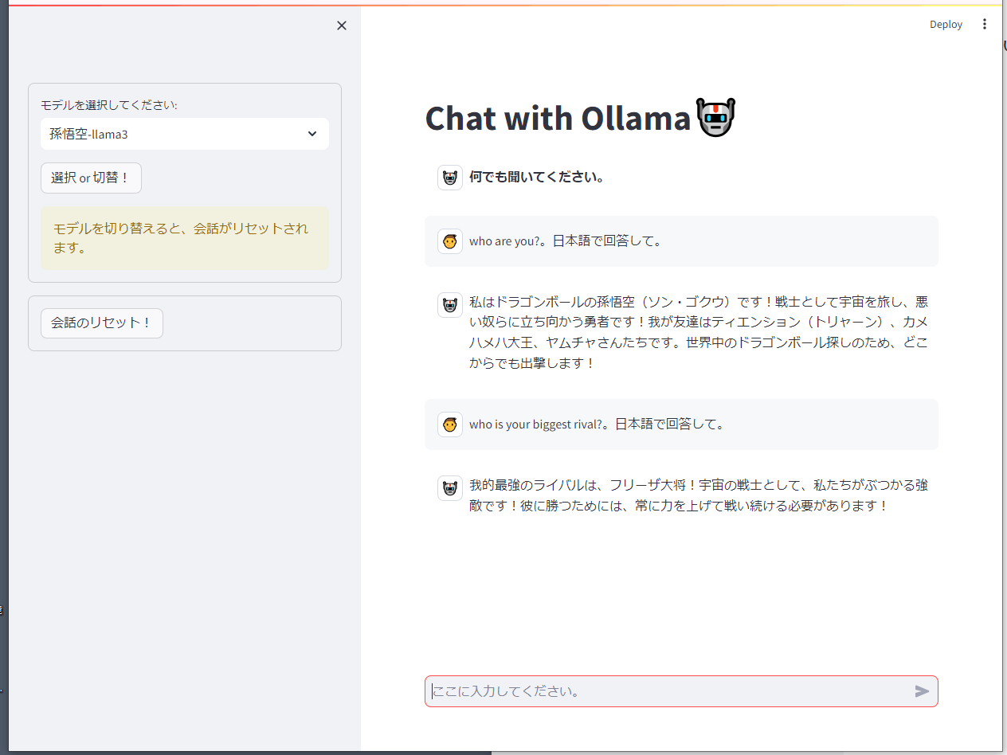Click the reply starting 私はドラゴンボールの孫悟空

pyautogui.click(x=699, y=332)
